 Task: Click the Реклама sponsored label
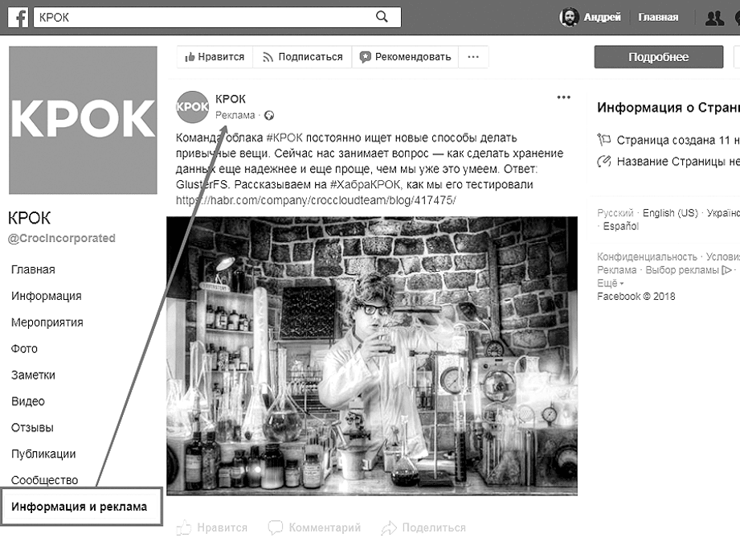click(x=235, y=115)
